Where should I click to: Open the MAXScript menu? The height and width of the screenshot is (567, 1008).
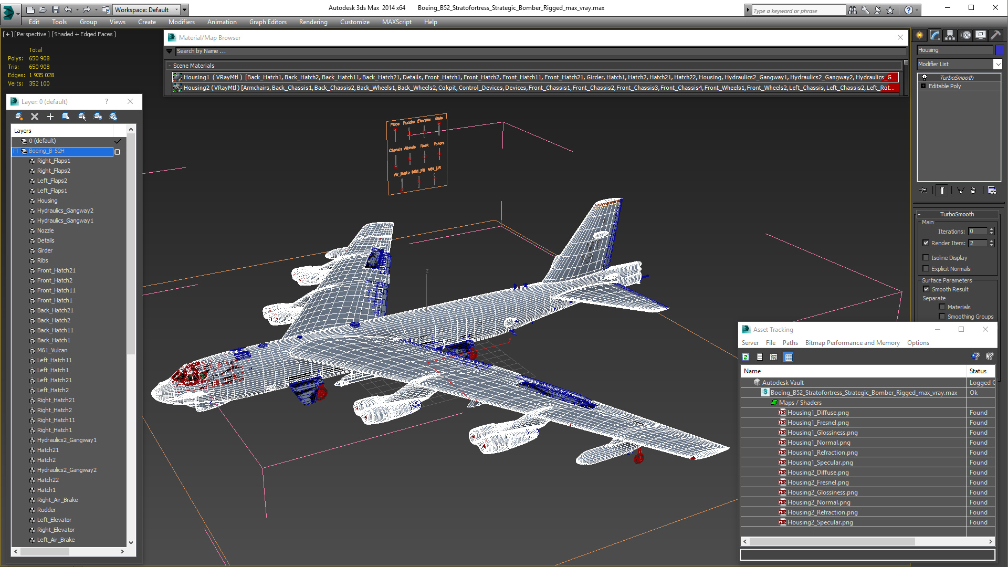point(396,22)
